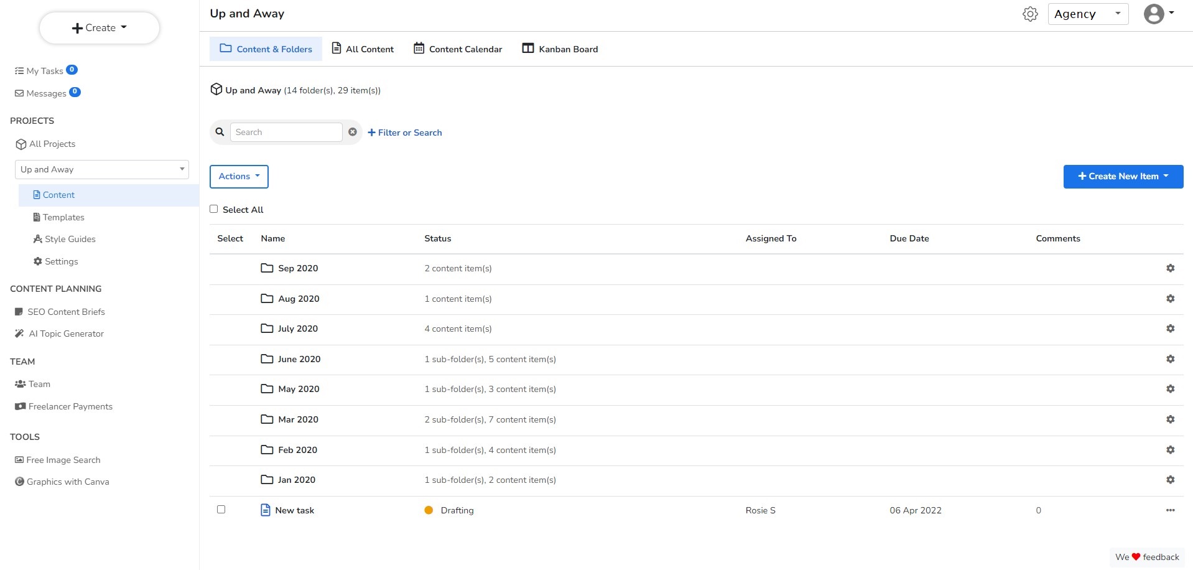
Task: Click the gear icon for Feb 2020 folder
Action: pyautogui.click(x=1170, y=450)
